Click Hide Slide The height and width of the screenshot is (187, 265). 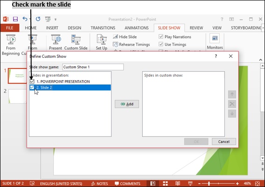125,37
